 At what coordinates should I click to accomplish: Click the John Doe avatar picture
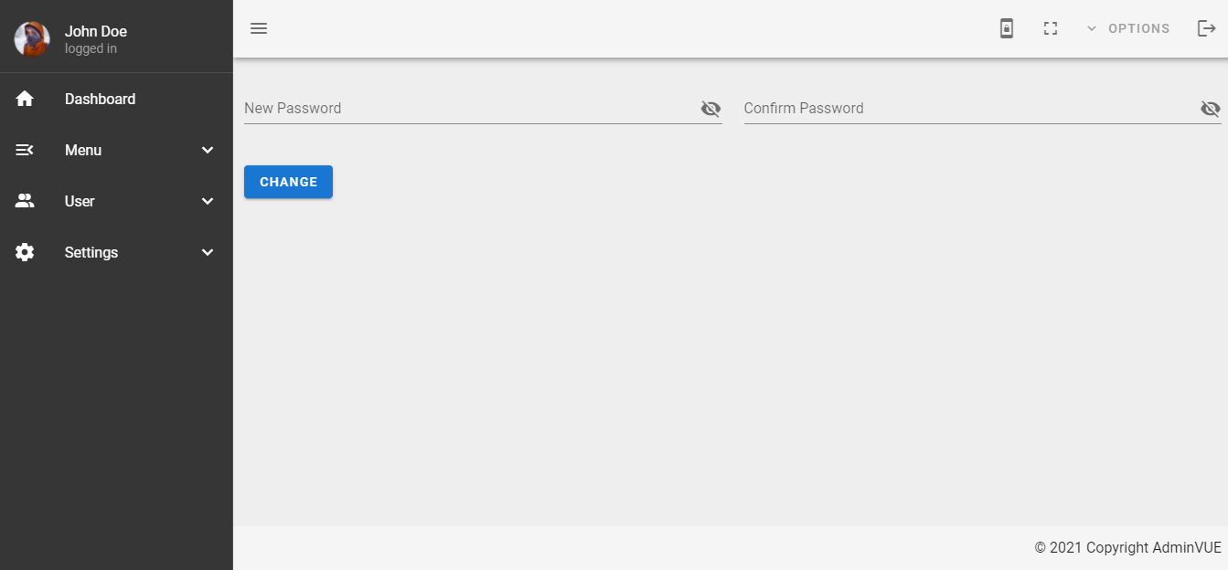click(32, 39)
